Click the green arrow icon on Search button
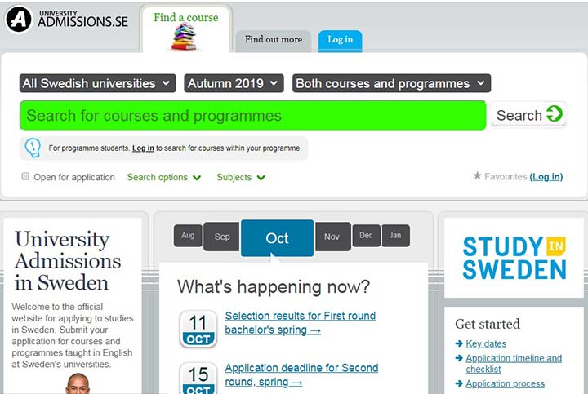The width and height of the screenshot is (588, 394). coord(555,114)
